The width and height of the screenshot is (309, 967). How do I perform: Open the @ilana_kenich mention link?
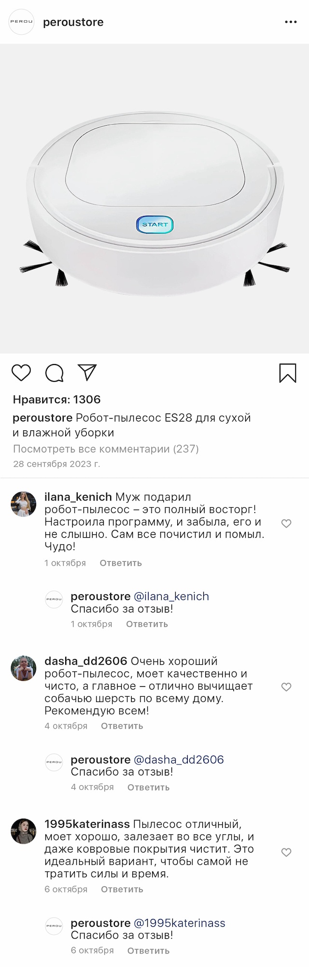pyautogui.click(x=171, y=596)
